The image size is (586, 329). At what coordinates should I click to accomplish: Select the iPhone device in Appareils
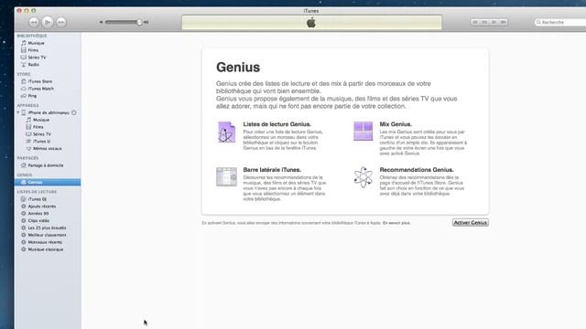(x=49, y=112)
